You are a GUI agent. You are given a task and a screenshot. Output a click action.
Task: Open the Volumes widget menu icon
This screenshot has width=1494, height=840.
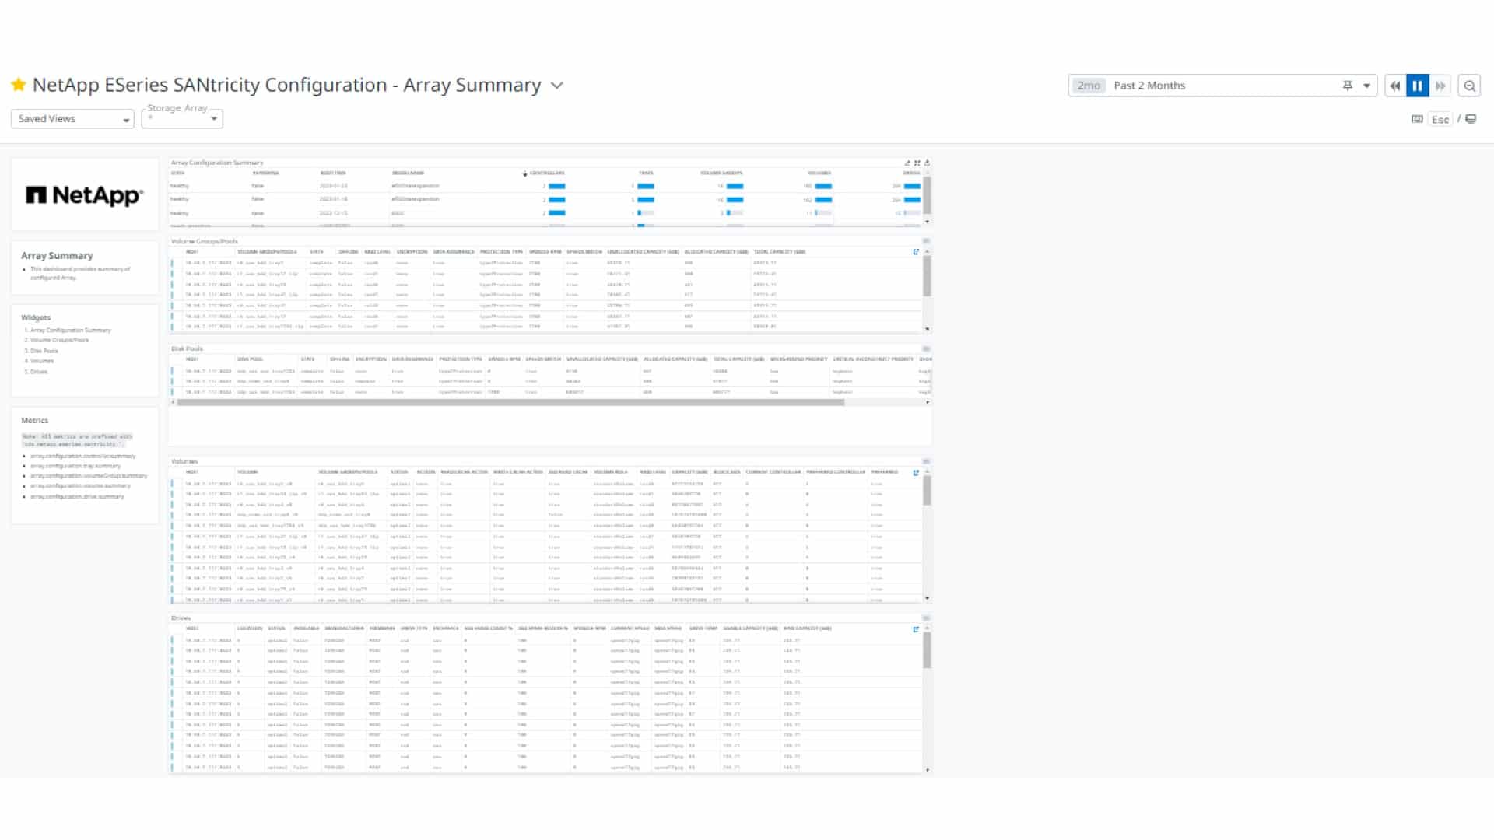pos(926,461)
